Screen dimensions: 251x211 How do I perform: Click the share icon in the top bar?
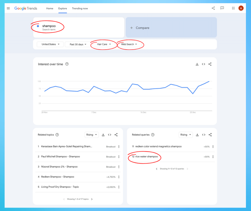click(213, 8)
